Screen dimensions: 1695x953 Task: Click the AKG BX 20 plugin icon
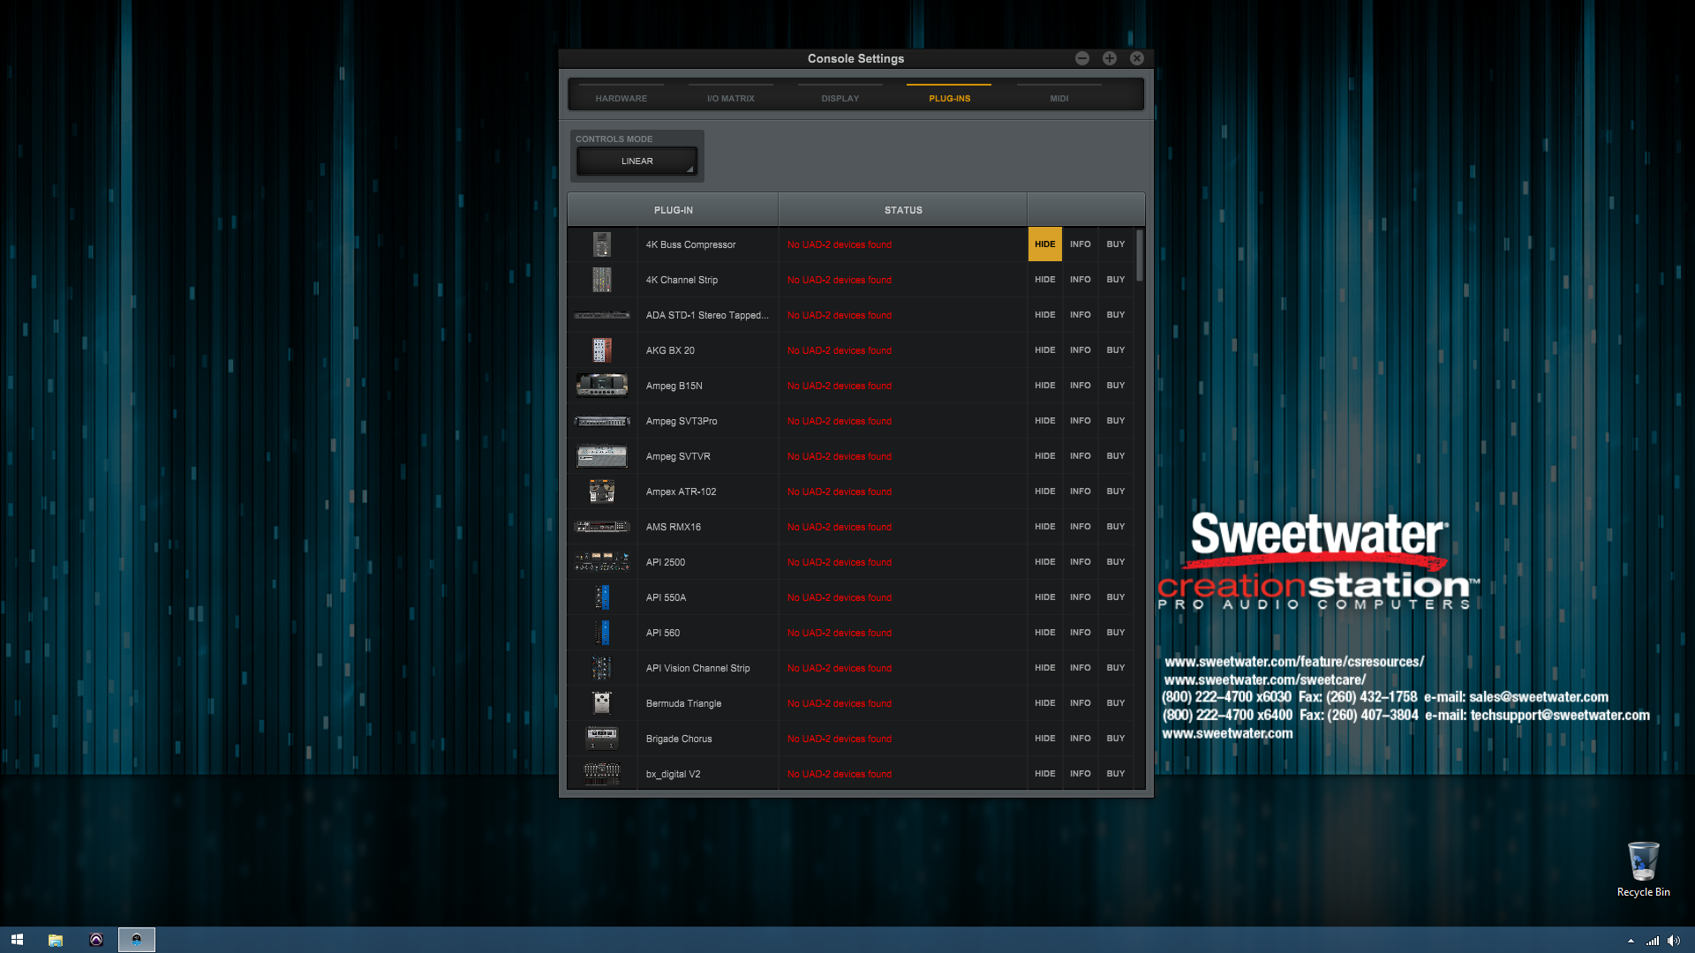click(602, 350)
